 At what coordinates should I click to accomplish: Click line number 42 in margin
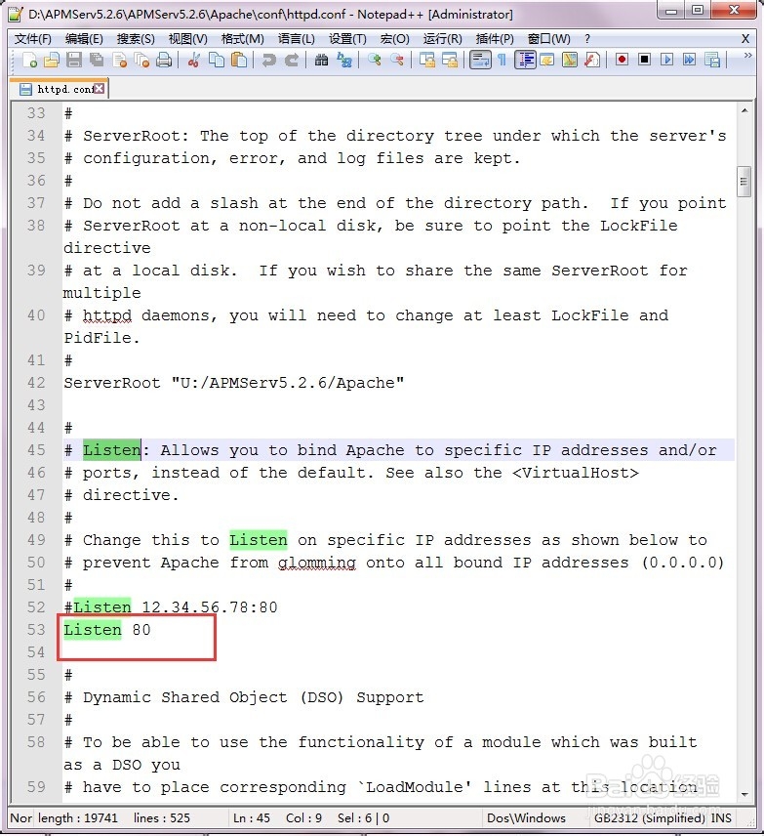pos(36,383)
